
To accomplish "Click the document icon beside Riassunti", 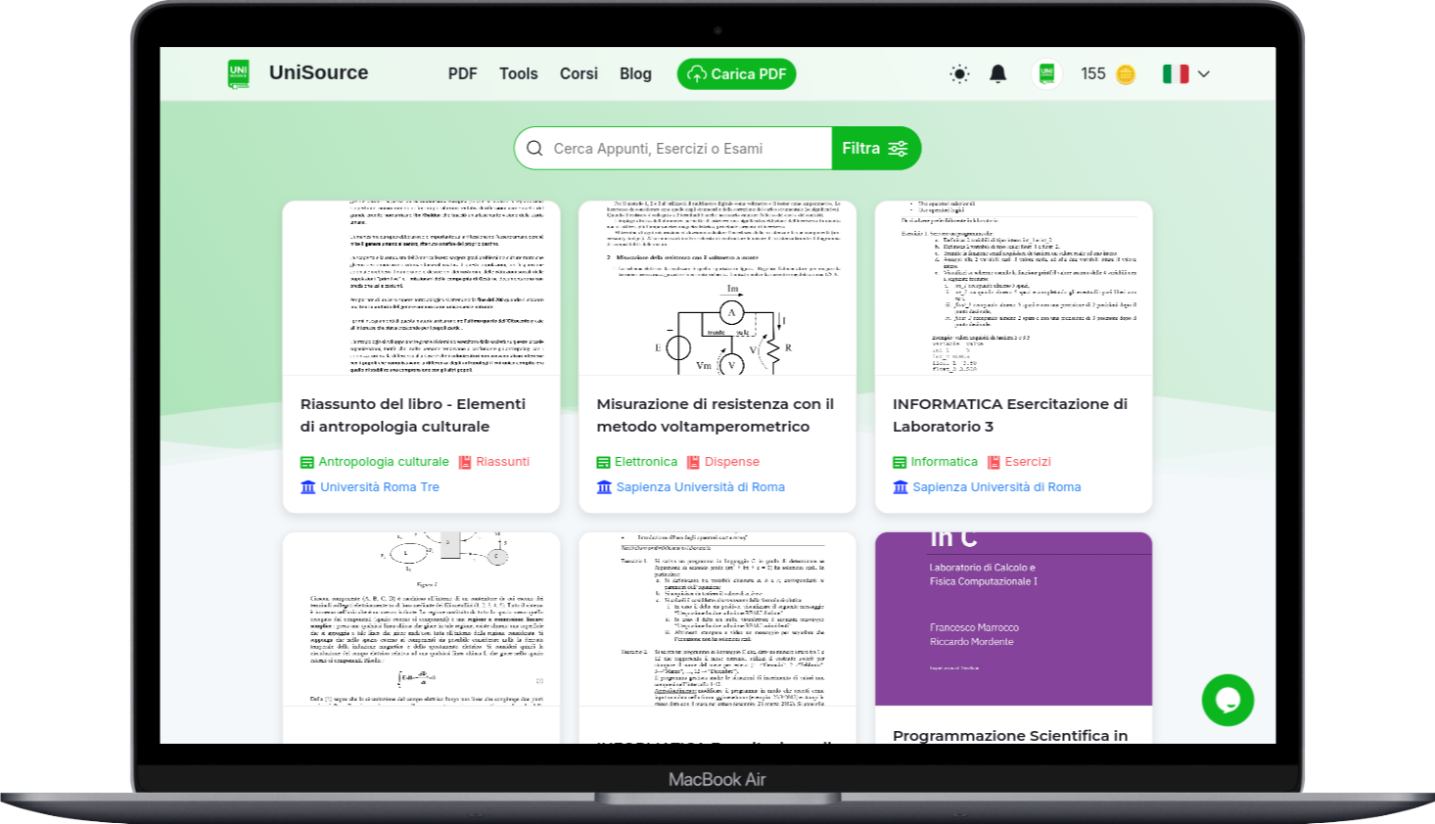I will coord(466,462).
